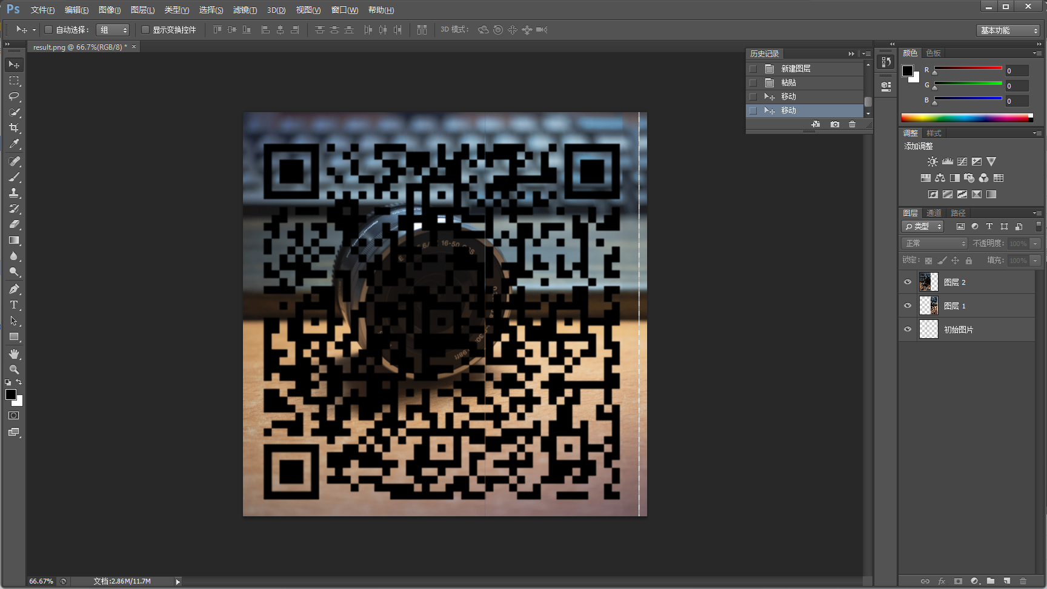This screenshot has height=589, width=1047.
Task: Select the Pen tool
Action: pos(14,289)
